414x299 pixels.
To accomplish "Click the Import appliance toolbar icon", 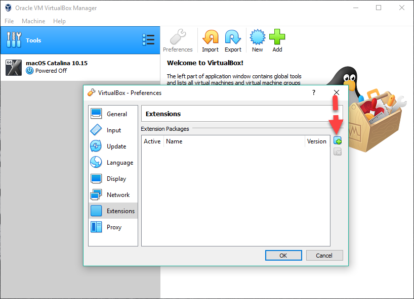I will pos(210,40).
